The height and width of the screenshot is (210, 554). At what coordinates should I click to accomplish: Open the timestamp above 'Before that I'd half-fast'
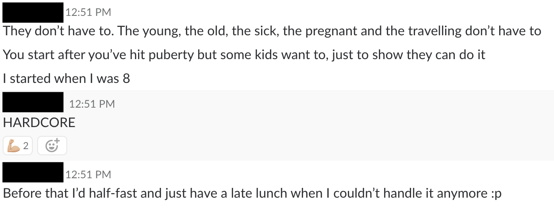[x=88, y=174]
